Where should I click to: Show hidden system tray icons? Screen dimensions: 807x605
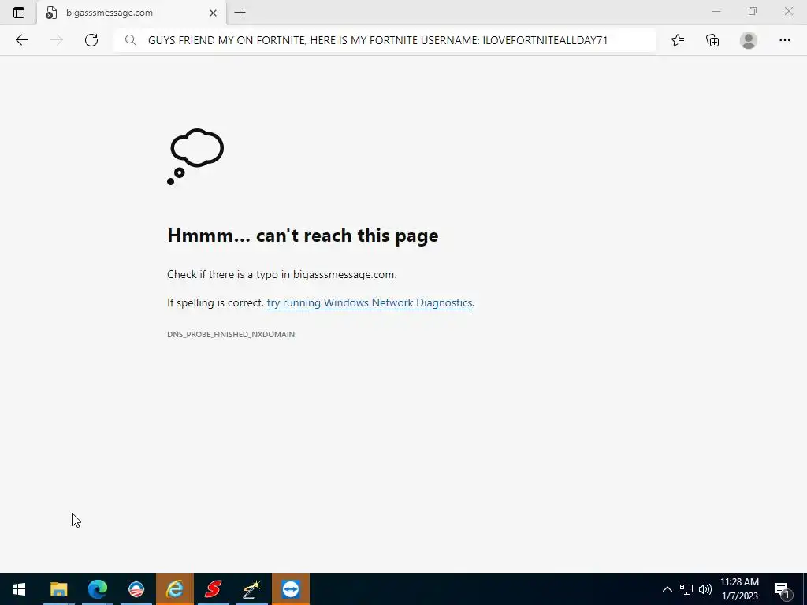pyautogui.click(x=667, y=589)
